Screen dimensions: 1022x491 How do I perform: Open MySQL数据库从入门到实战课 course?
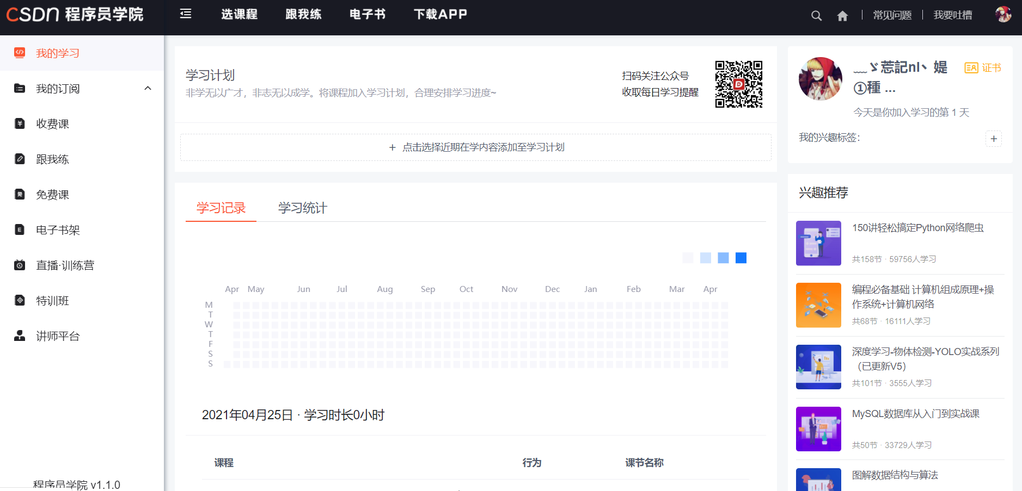pyautogui.click(x=916, y=414)
